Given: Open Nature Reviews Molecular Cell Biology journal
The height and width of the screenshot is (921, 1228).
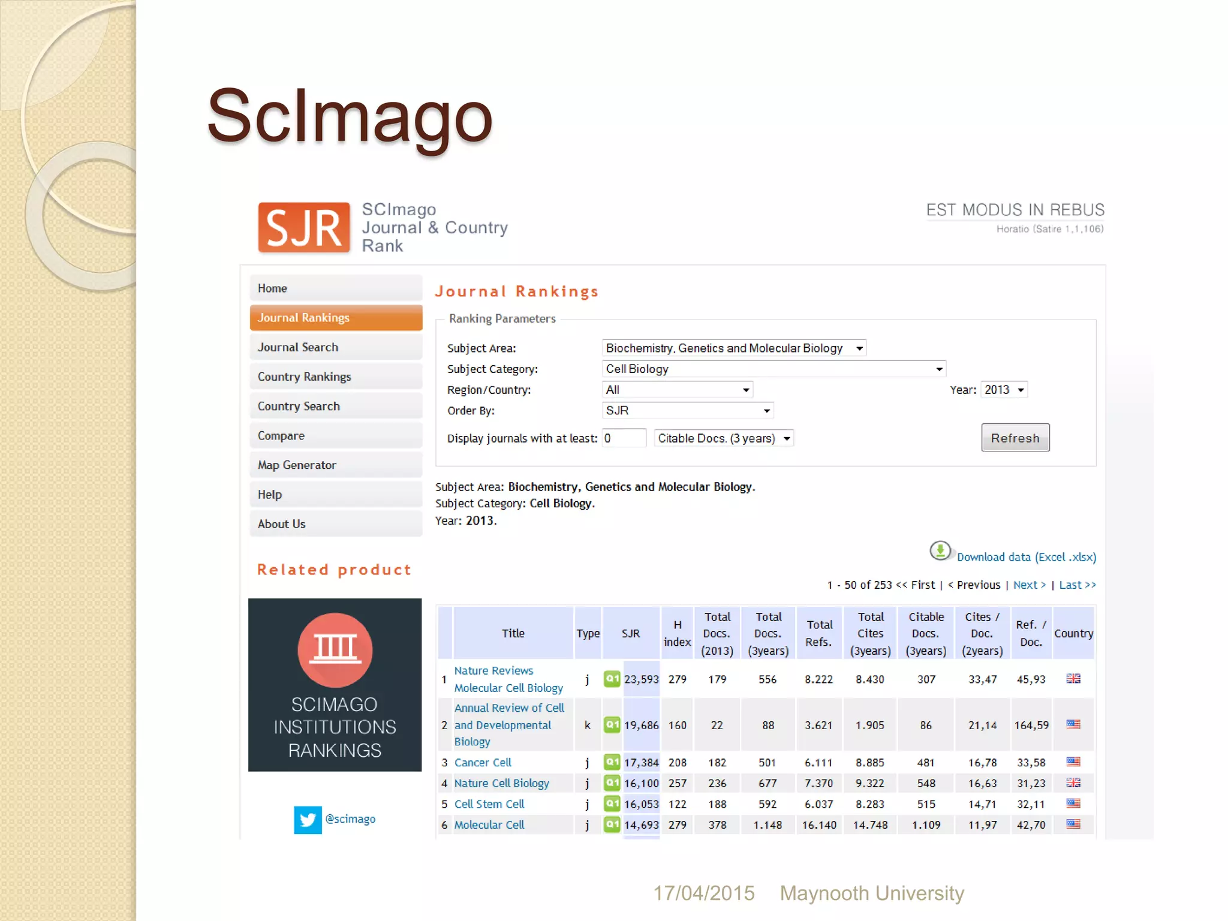Looking at the screenshot, I should click(x=508, y=679).
